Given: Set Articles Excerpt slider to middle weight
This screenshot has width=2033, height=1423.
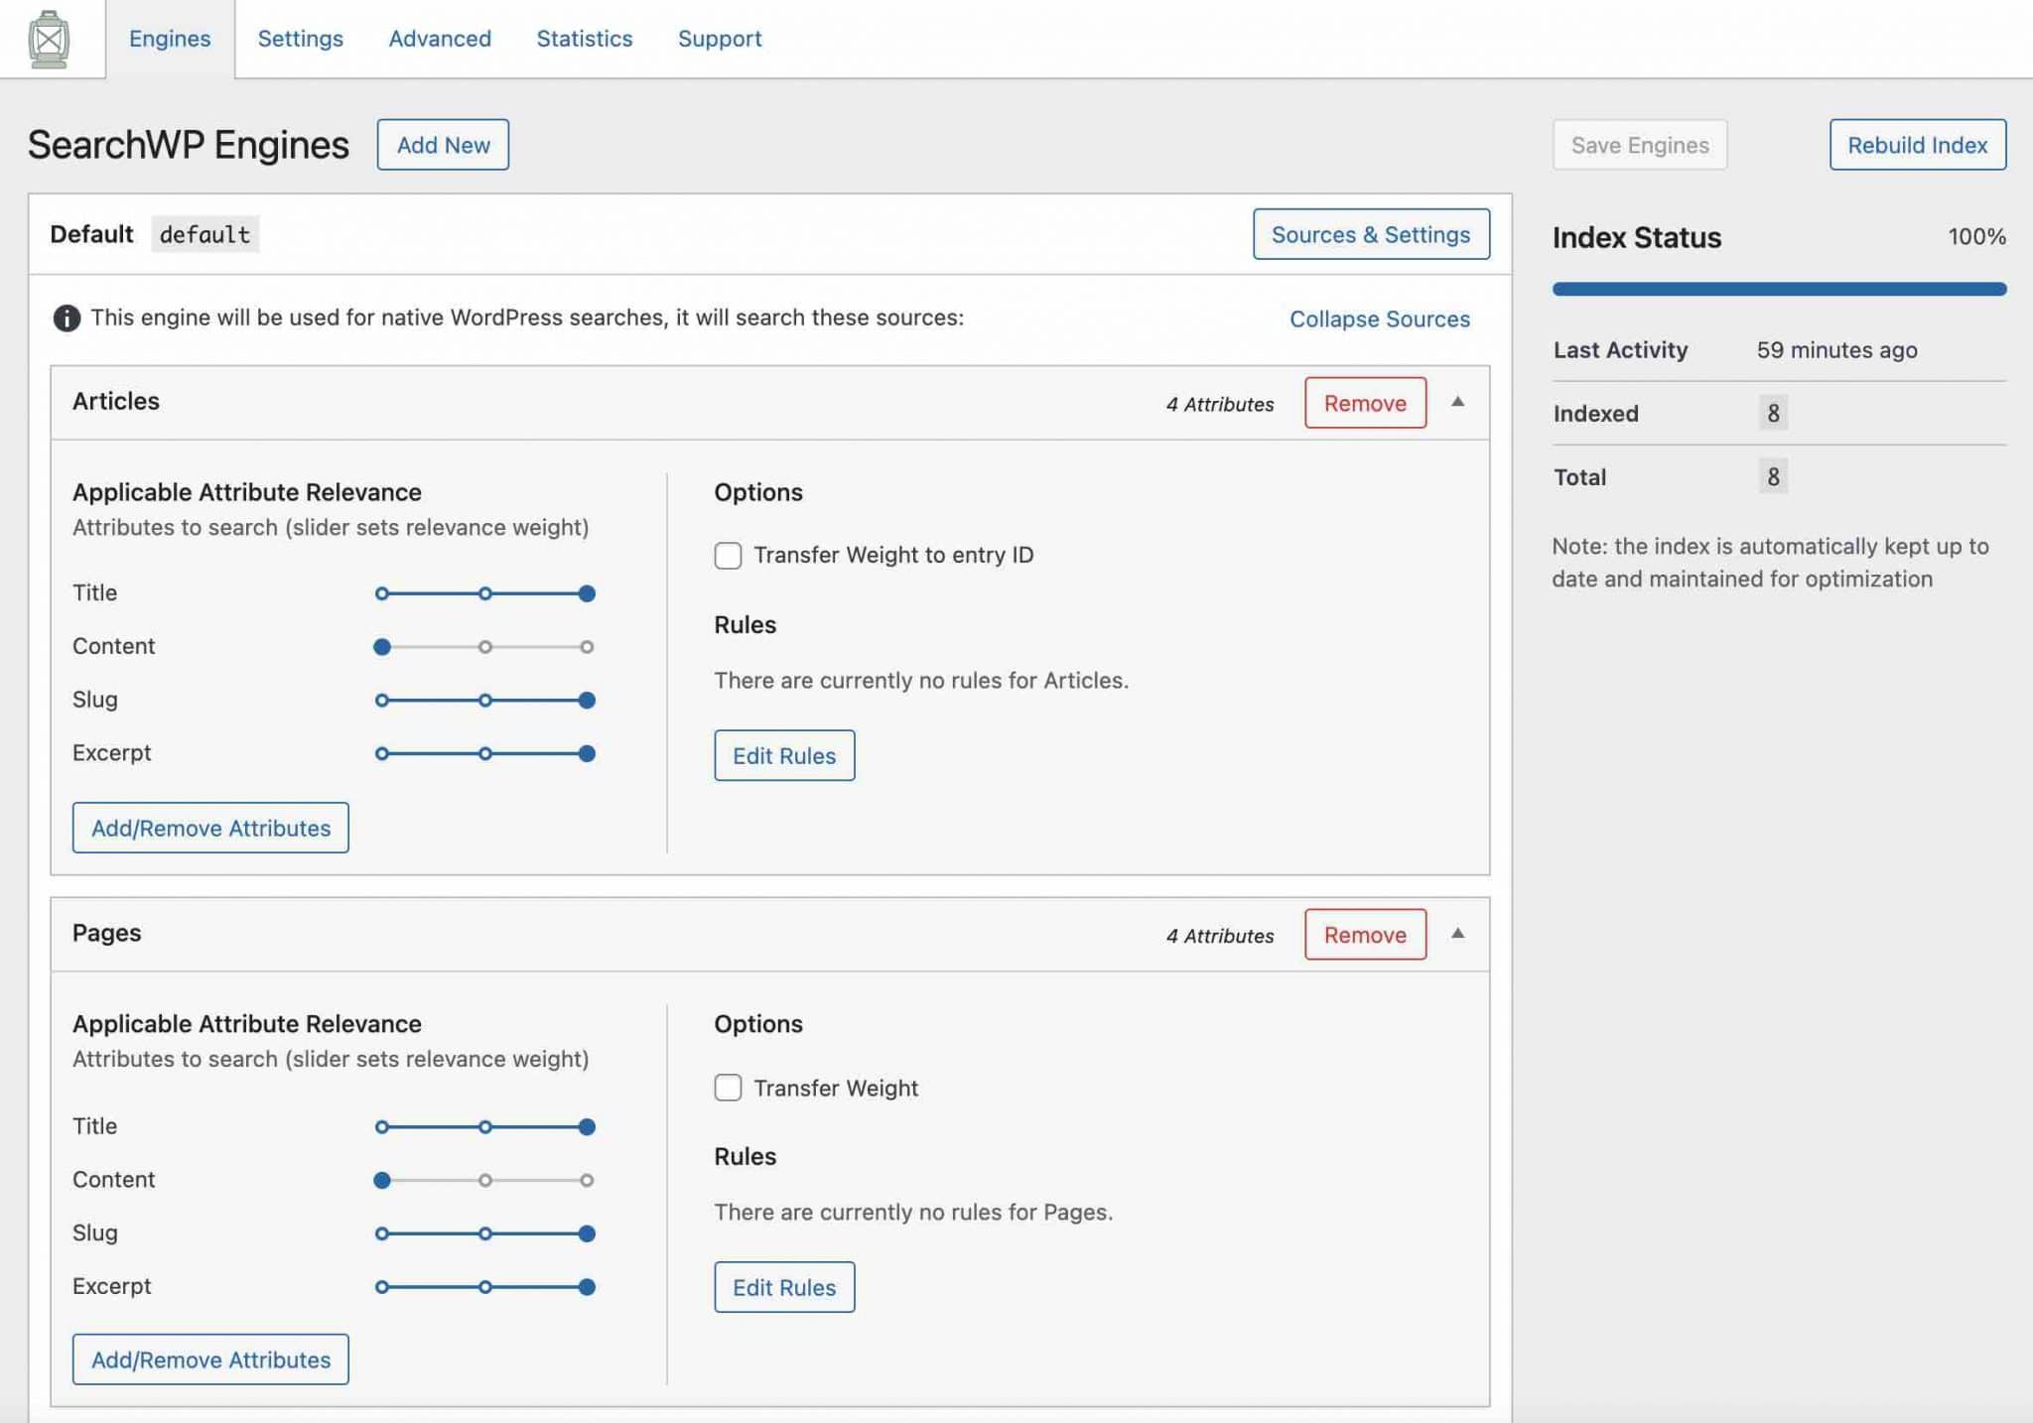Looking at the screenshot, I should (x=484, y=754).
